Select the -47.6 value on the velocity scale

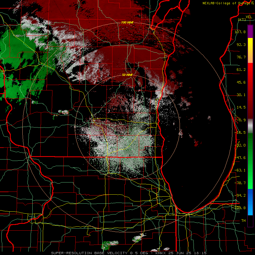point(240,158)
